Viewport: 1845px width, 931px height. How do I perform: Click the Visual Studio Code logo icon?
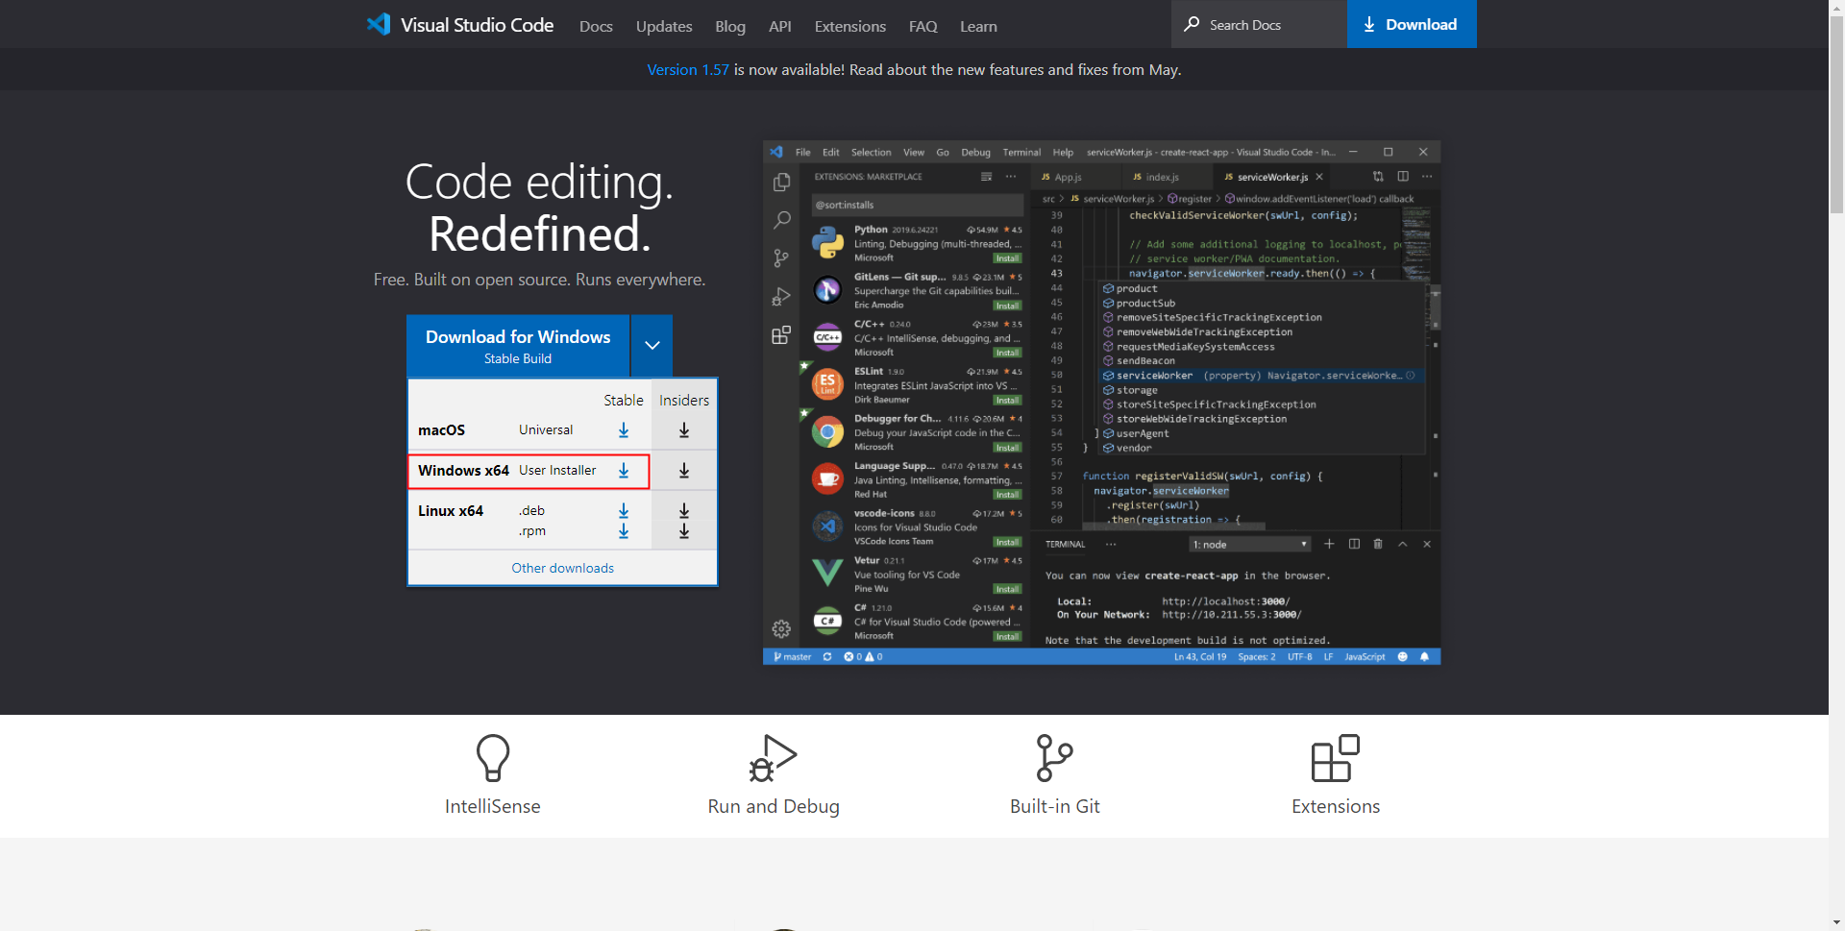[379, 25]
